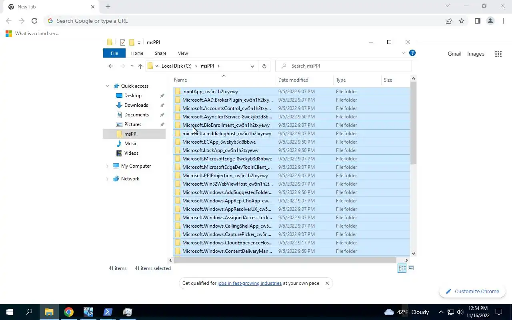512x320 pixels.
Task: Click the Chrome address bar
Action: tap(244, 21)
